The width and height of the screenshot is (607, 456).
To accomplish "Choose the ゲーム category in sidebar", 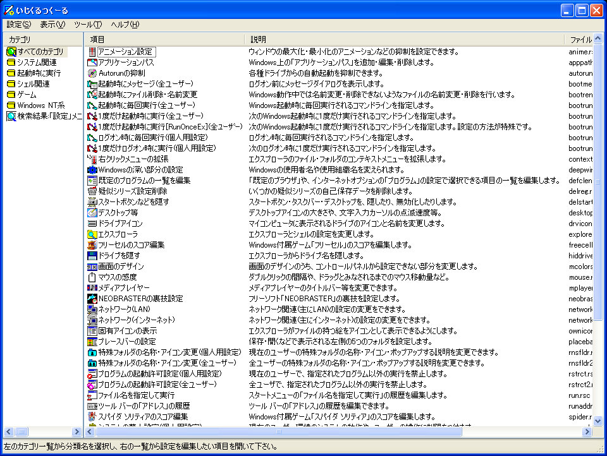I will tap(27, 94).
